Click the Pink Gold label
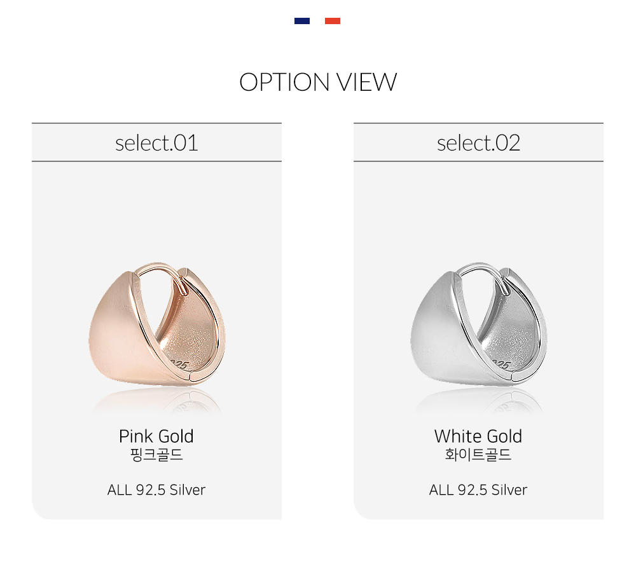 156,436
